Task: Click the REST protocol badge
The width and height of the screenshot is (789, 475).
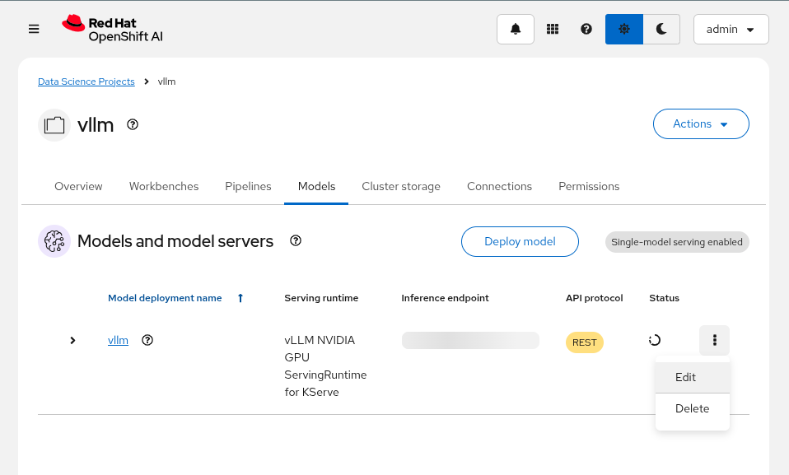Action: [584, 342]
